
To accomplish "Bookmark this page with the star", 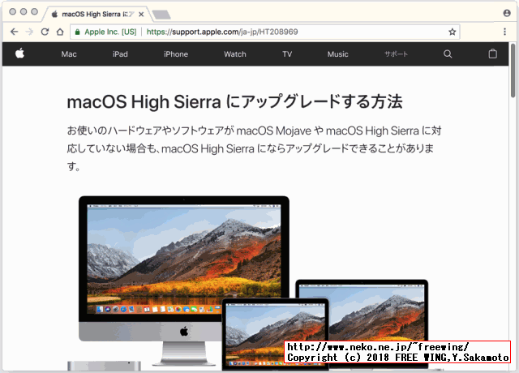I will point(453,32).
